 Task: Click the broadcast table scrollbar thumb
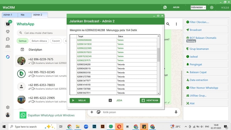tap(159, 55)
